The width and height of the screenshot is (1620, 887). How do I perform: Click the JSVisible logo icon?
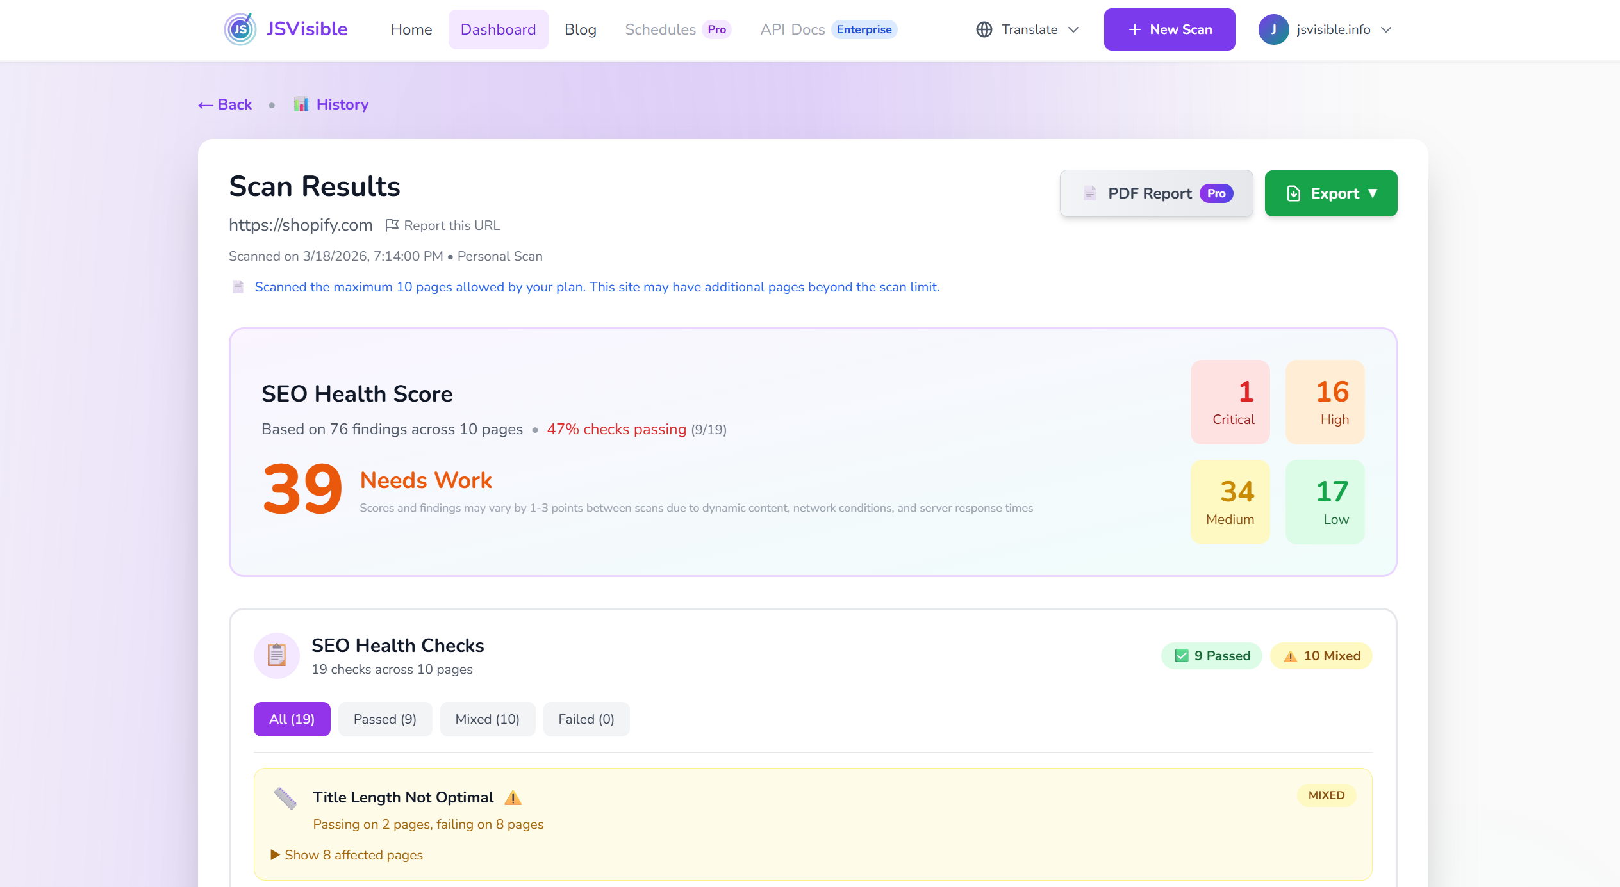[240, 29]
